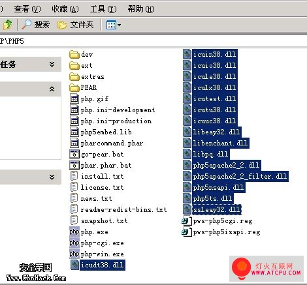This screenshot has height=285, width=307.
Task: Select the file name php-win.exe
Action: click(102, 254)
